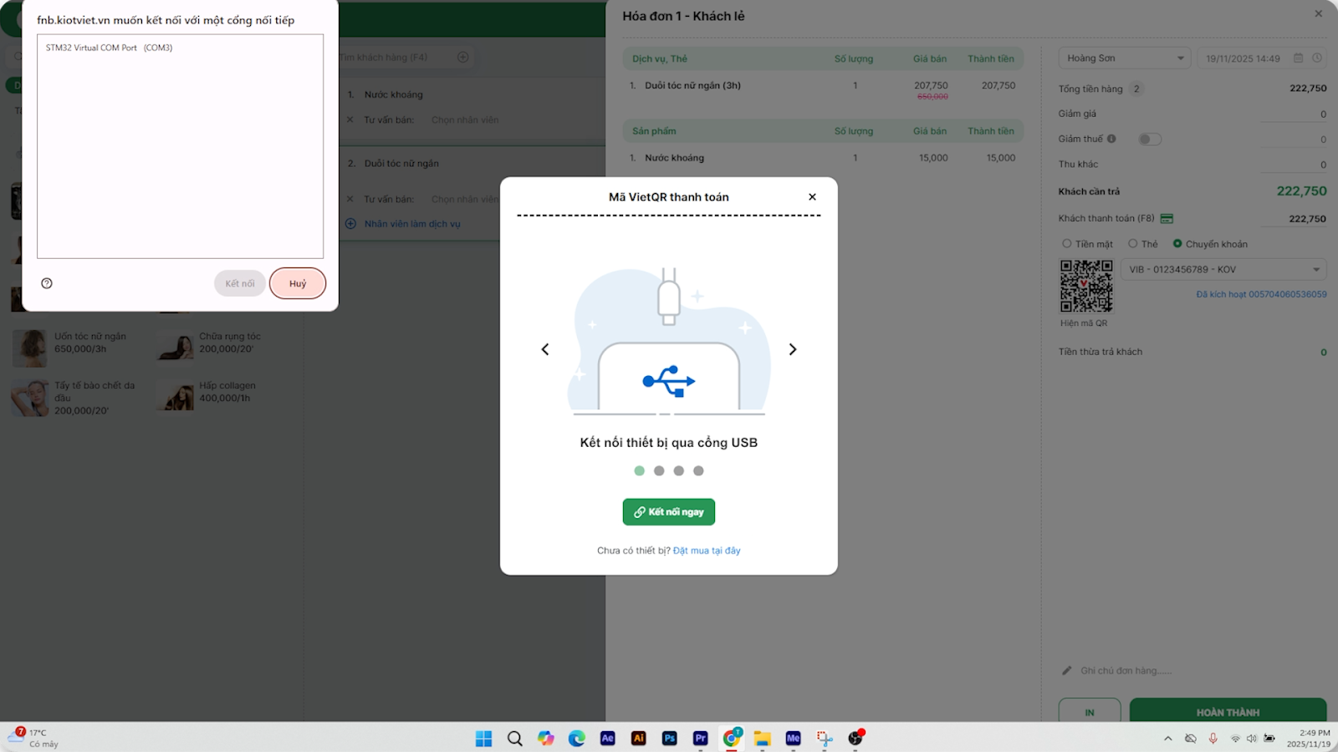Show hidden system tray icons
Image resolution: width=1338 pixels, height=752 pixels.
pos(1168,739)
